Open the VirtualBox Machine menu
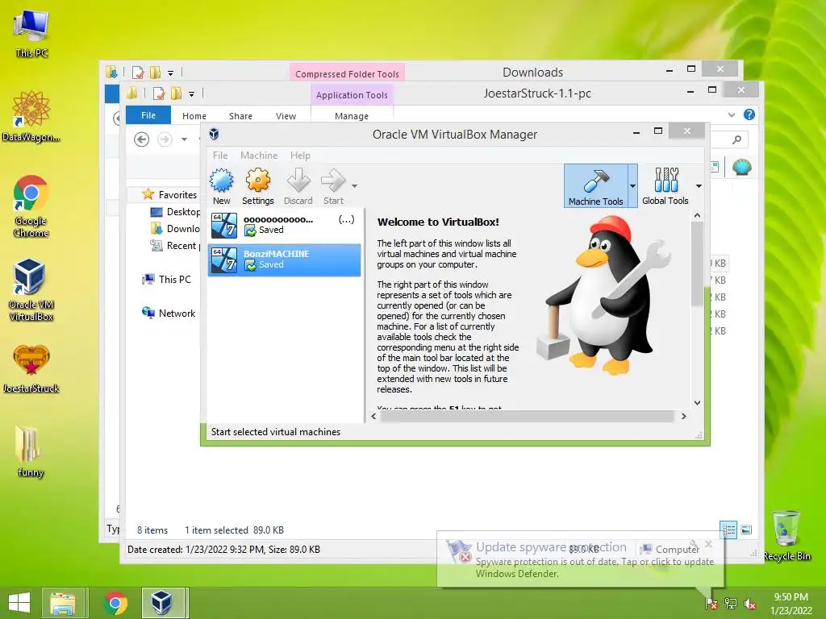 (x=259, y=156)
